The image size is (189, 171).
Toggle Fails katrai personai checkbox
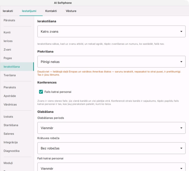(x=41, y=92)
